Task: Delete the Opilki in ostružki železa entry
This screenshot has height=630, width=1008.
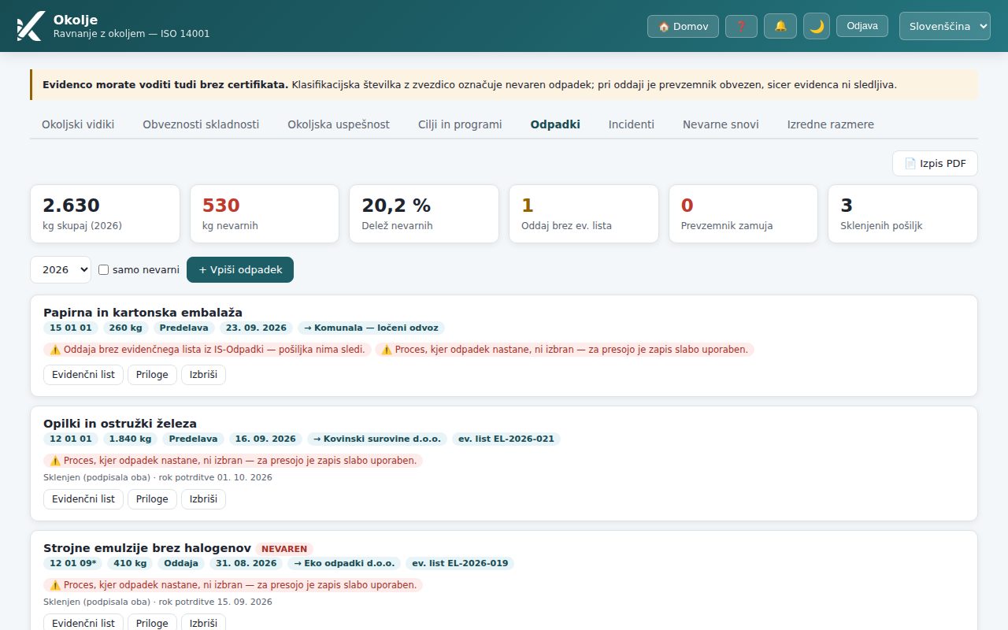Action: [x=203, y=499]
